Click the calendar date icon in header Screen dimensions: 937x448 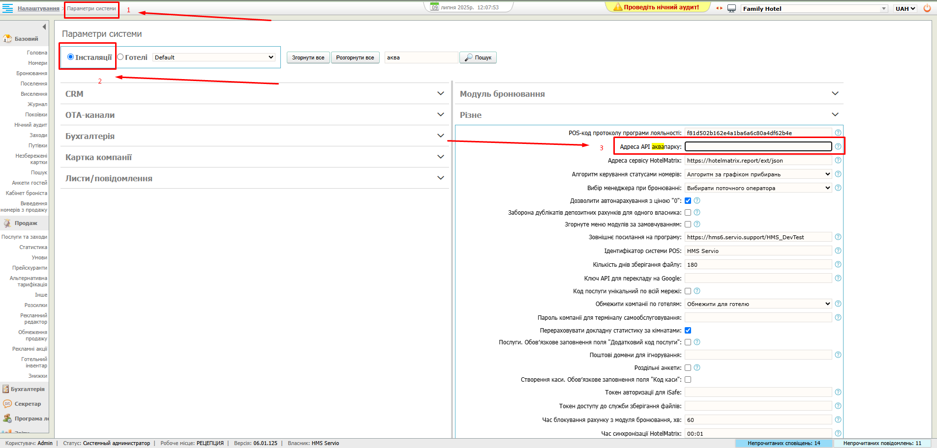(x=434, y=7)
